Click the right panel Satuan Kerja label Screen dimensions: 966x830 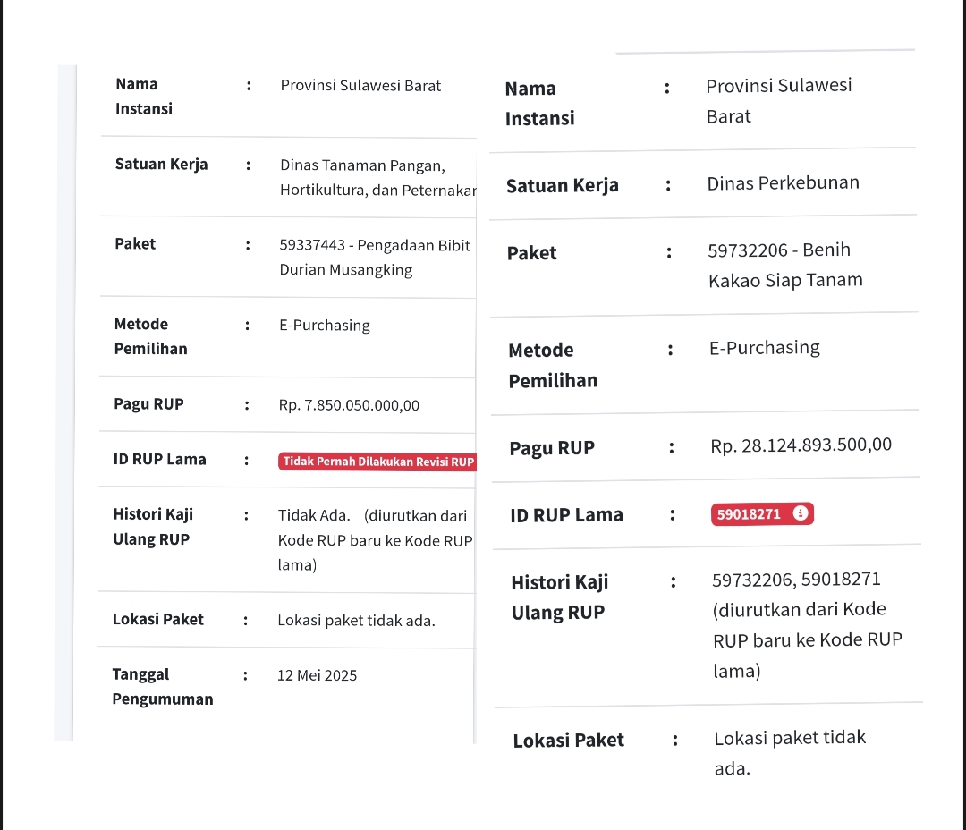562,186
